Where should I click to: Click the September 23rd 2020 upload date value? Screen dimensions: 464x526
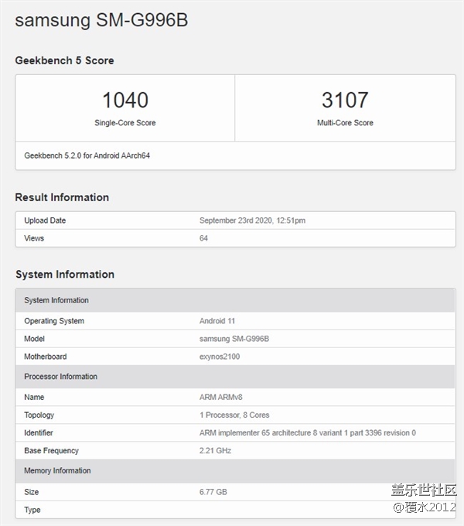252,220
